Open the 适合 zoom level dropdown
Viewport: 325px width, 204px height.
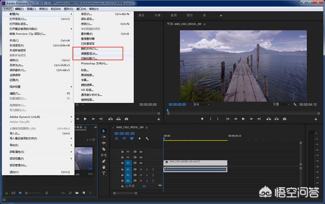[x=201, y=105]
